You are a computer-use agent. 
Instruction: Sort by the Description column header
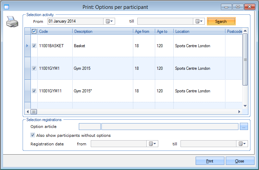pos(102,31)
